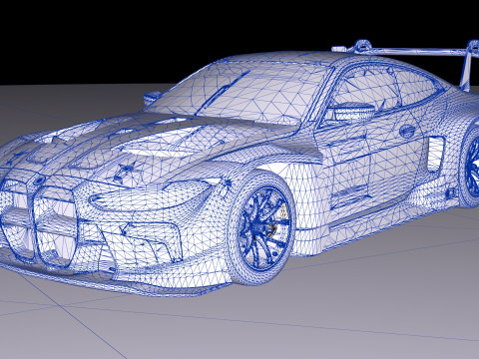Select the car's front wheel rim
The image size is (479, 359).
[x=264, y=228]
